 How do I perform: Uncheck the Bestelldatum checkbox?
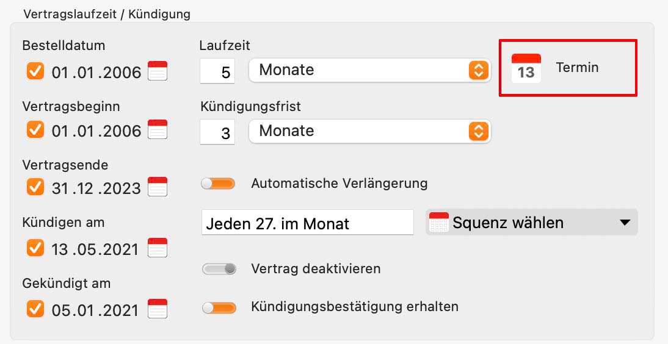(x=35, y=71)
